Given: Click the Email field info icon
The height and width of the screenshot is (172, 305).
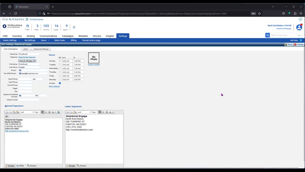Looking at the screenshot, I should [20, 70].
